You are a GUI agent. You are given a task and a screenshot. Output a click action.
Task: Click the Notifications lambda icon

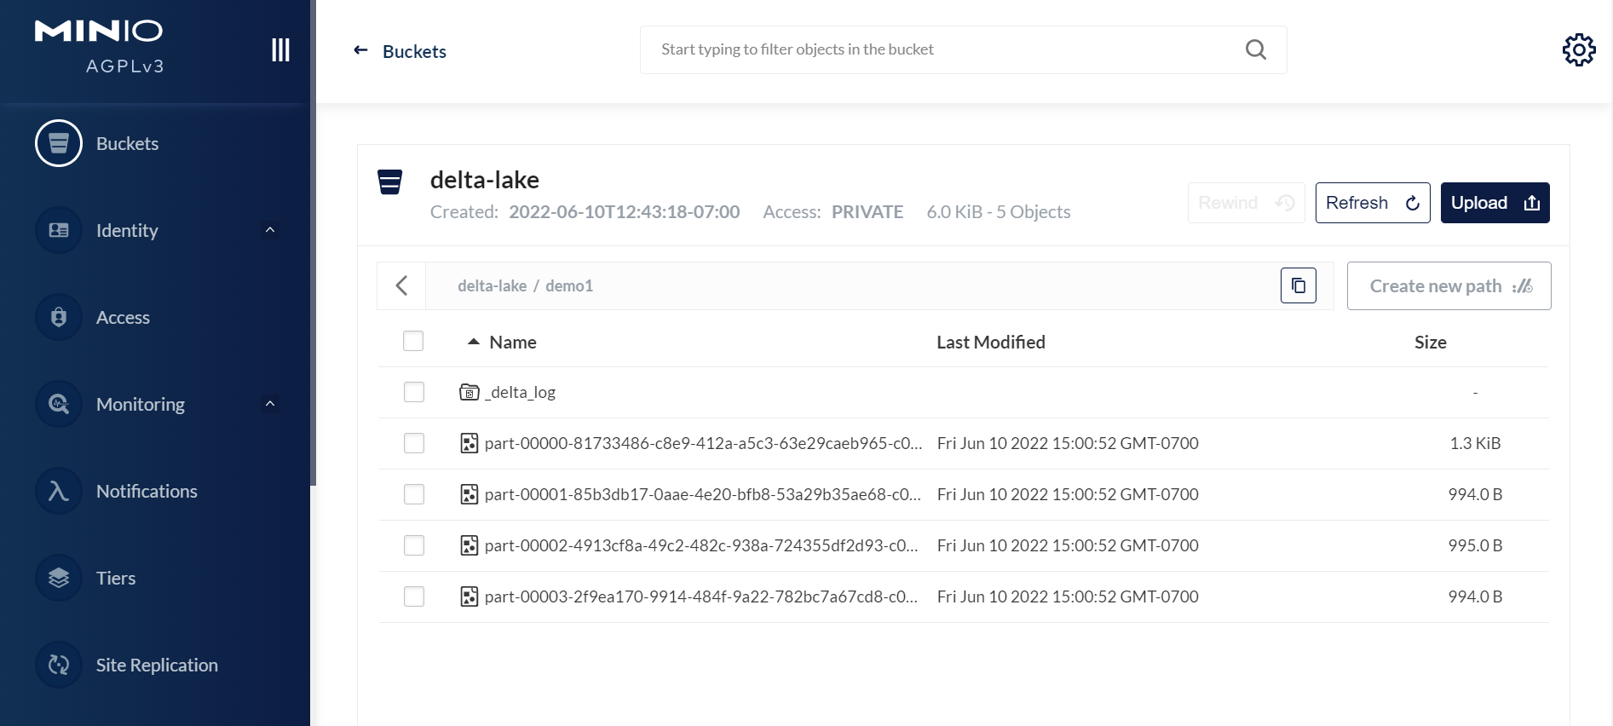(x=59, y=491)
